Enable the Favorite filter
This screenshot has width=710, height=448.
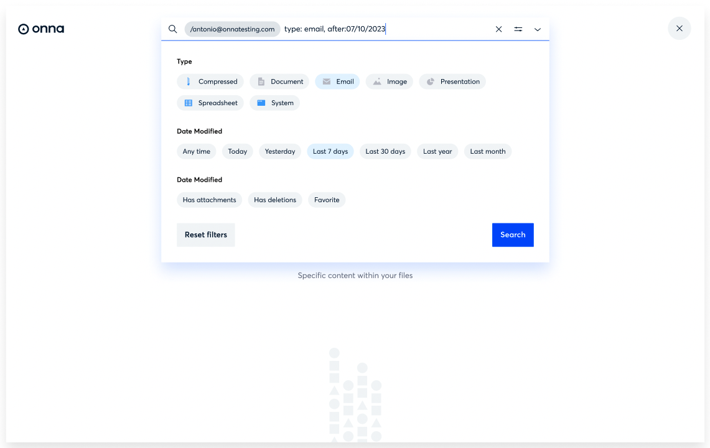click(x=327, y=200)
